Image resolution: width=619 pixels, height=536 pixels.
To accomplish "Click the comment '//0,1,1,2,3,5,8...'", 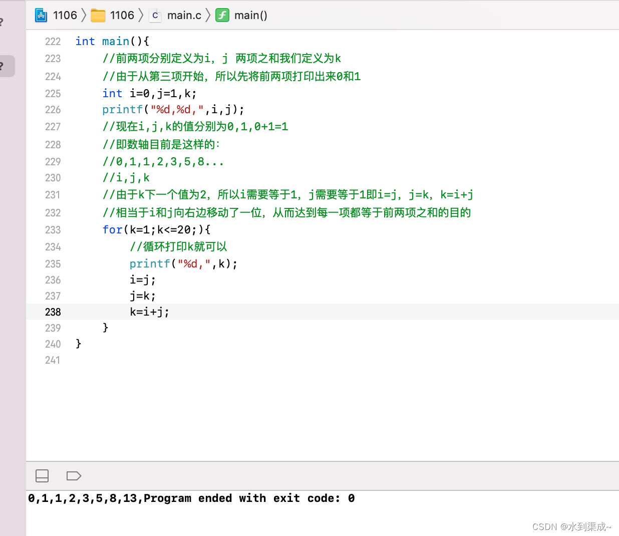I will (163, 162).
